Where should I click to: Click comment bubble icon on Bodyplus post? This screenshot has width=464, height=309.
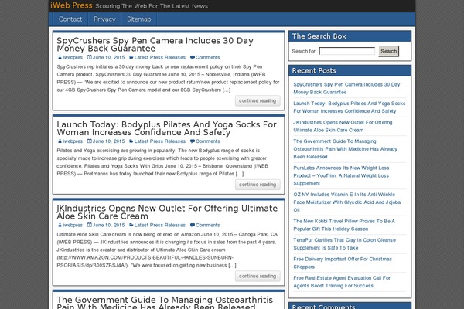pos(193,141)
